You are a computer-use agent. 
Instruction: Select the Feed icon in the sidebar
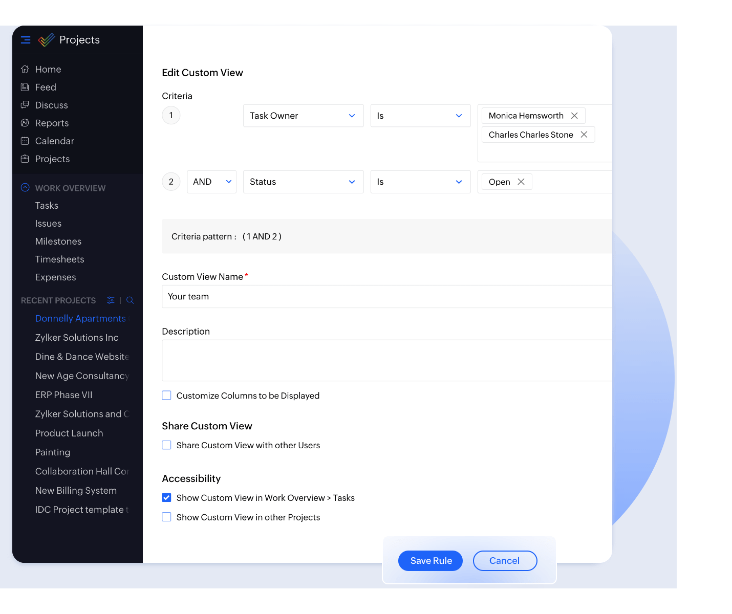point(25,87)
